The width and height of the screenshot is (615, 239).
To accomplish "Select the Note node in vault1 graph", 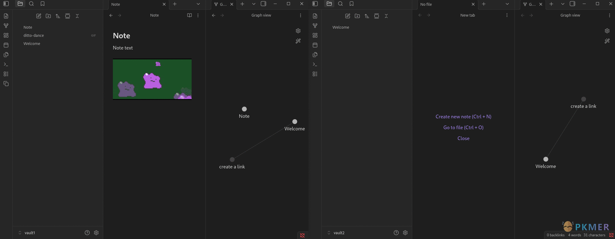I will (244, 109).
